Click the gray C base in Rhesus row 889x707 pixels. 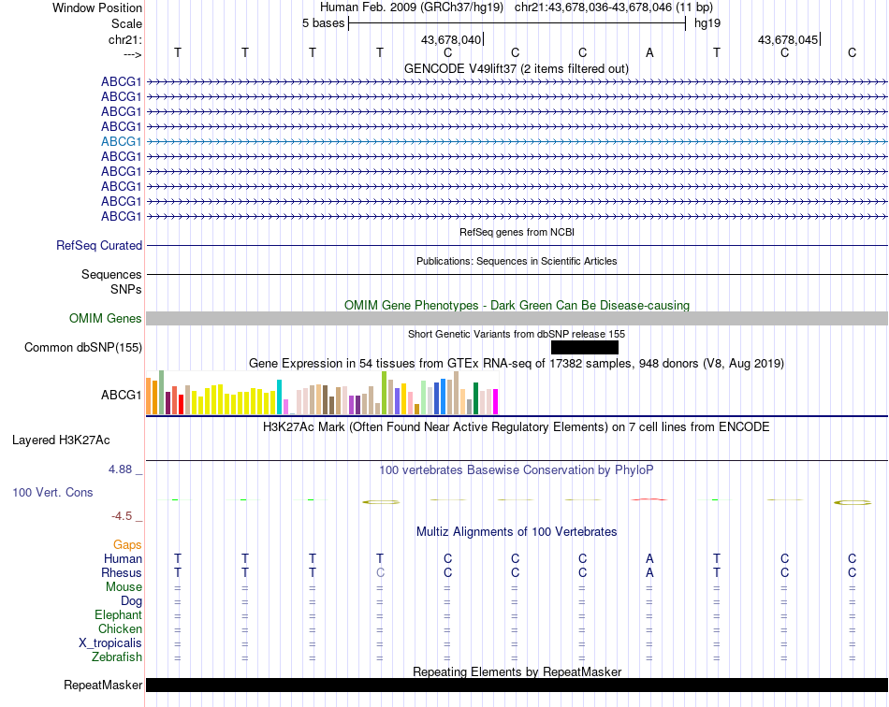pos(381,572)
